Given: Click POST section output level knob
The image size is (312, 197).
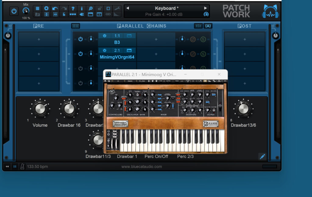Looking at the screenshot, I should (275, 36).
